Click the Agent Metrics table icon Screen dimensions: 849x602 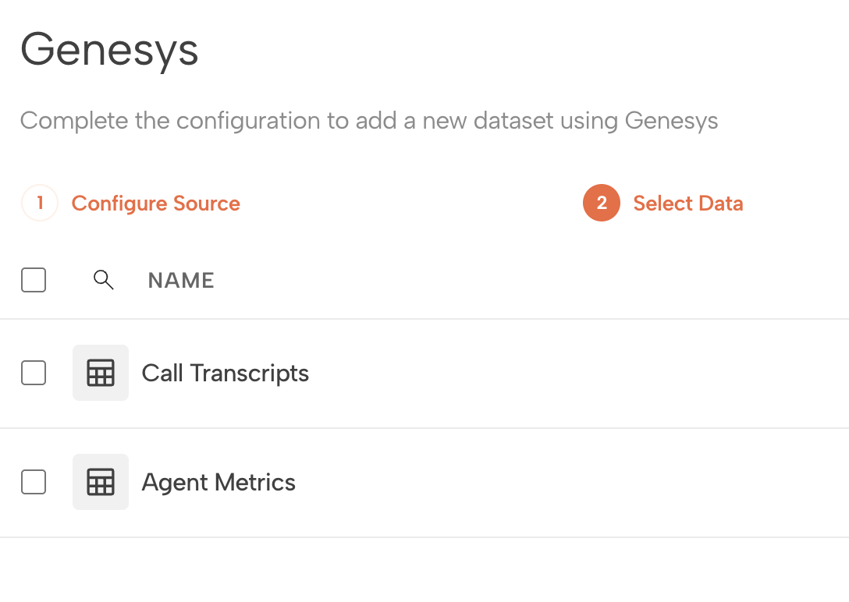tap(101, 483)
